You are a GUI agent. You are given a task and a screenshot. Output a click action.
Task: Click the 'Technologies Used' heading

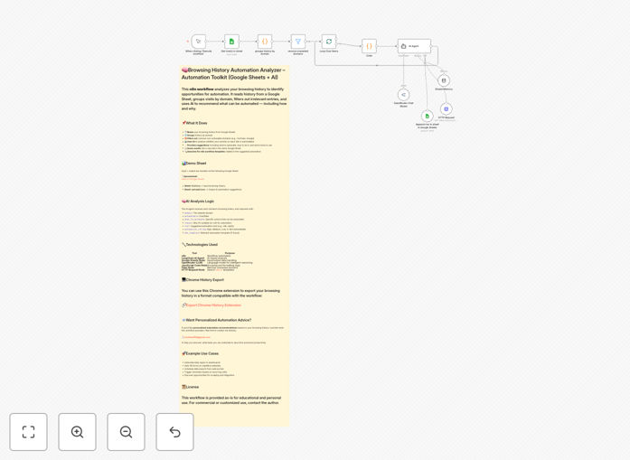200,244
